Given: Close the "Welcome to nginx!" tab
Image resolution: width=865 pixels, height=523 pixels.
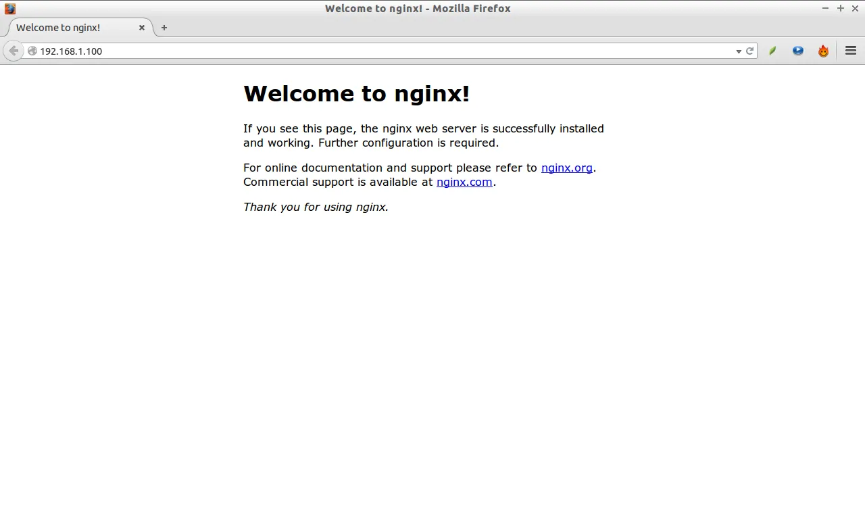Looking at the screenshot, I should point(142,28).
